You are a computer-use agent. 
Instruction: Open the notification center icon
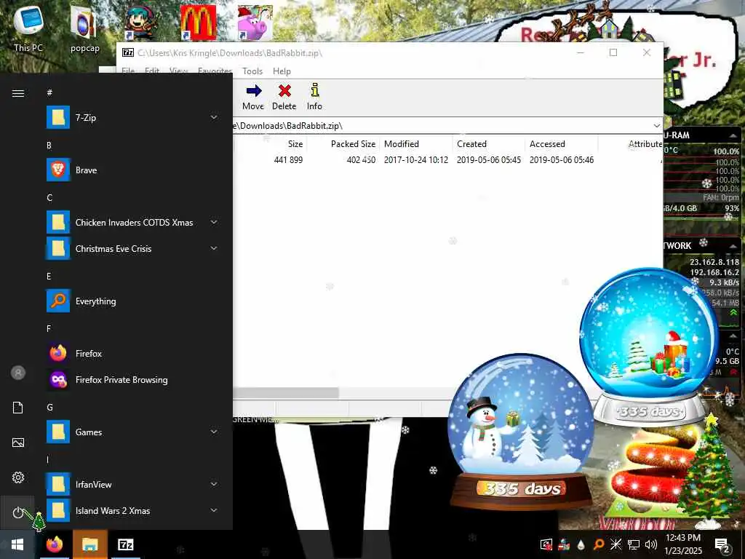tap(722, 545)
